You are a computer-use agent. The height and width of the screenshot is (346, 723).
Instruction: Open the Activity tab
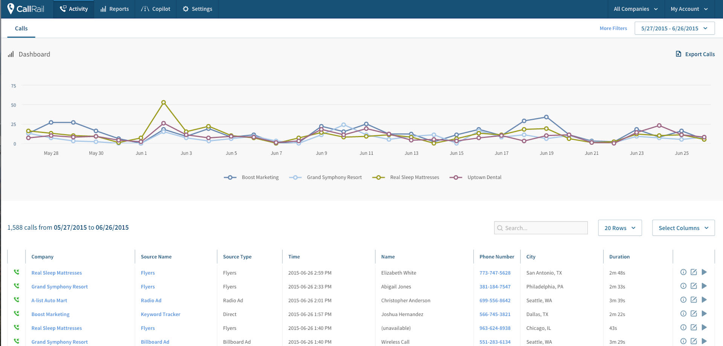click(x=74, y=9)
